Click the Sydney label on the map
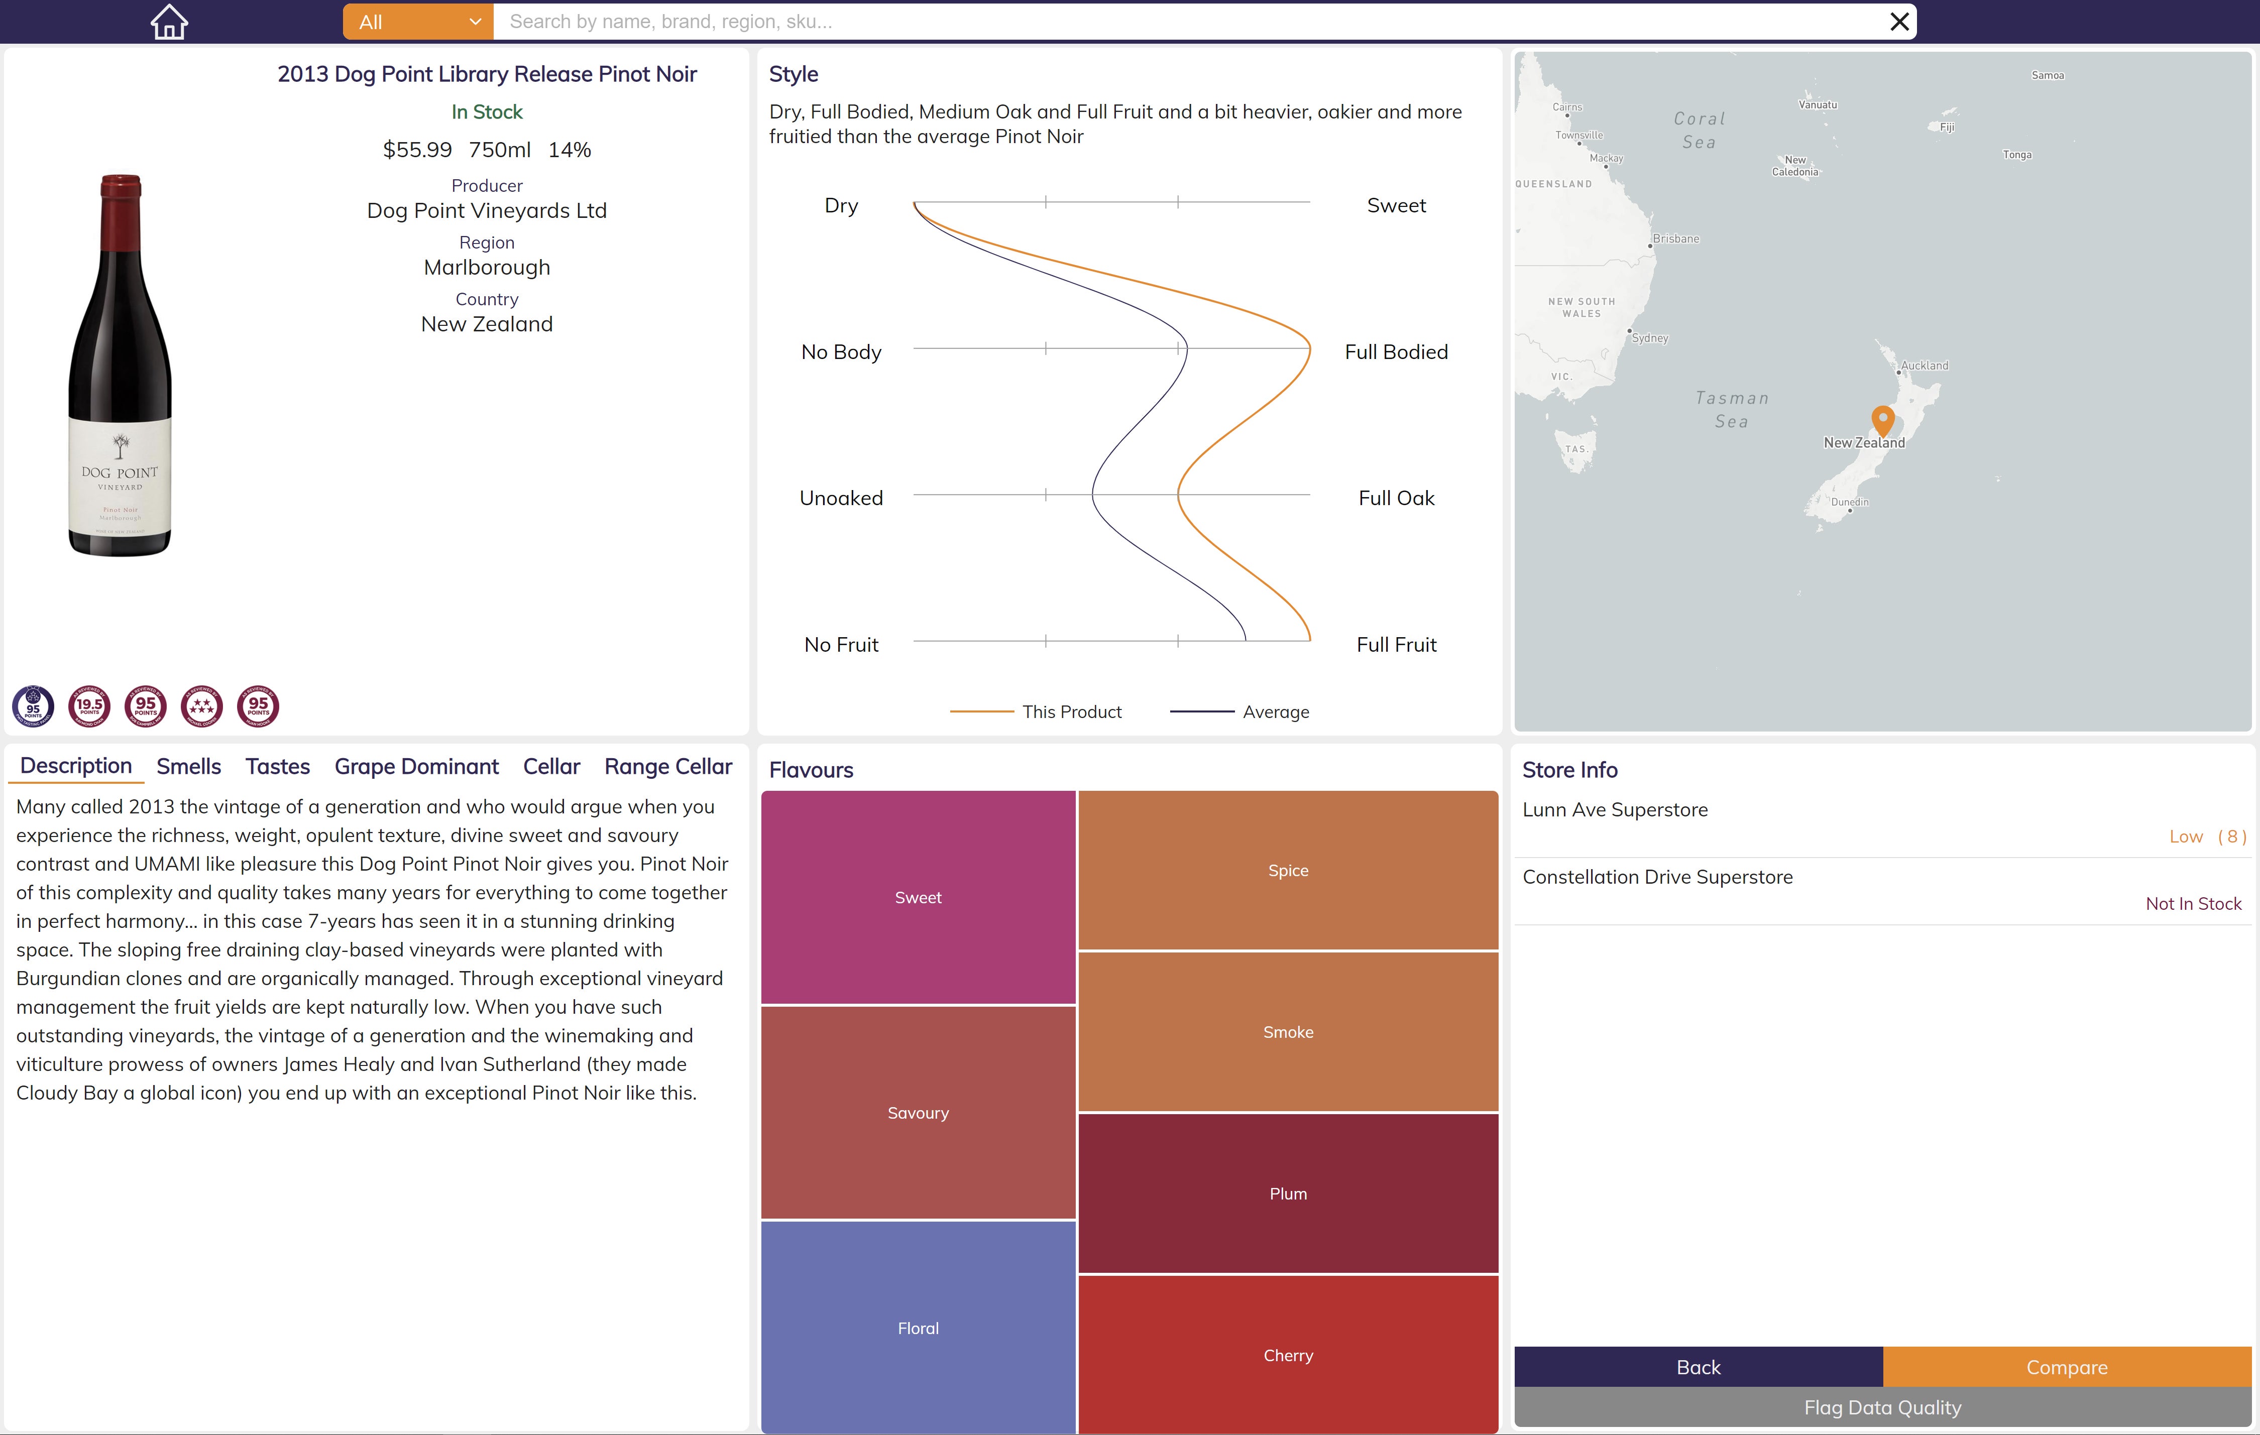 [x=1650, y=338]
